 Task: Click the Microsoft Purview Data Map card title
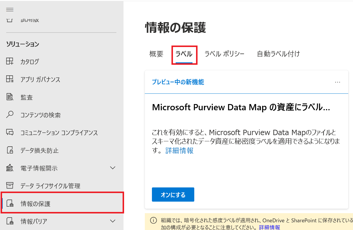241,107
